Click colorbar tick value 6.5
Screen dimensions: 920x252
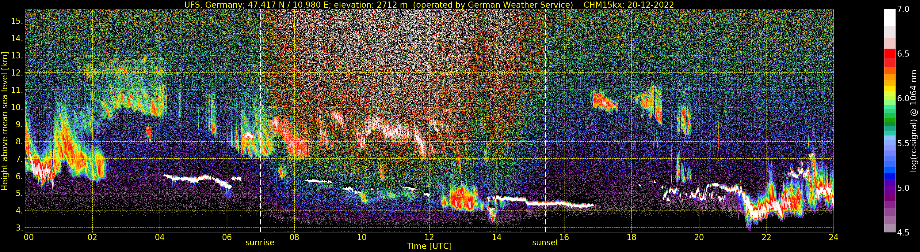[x=903, y=54]
